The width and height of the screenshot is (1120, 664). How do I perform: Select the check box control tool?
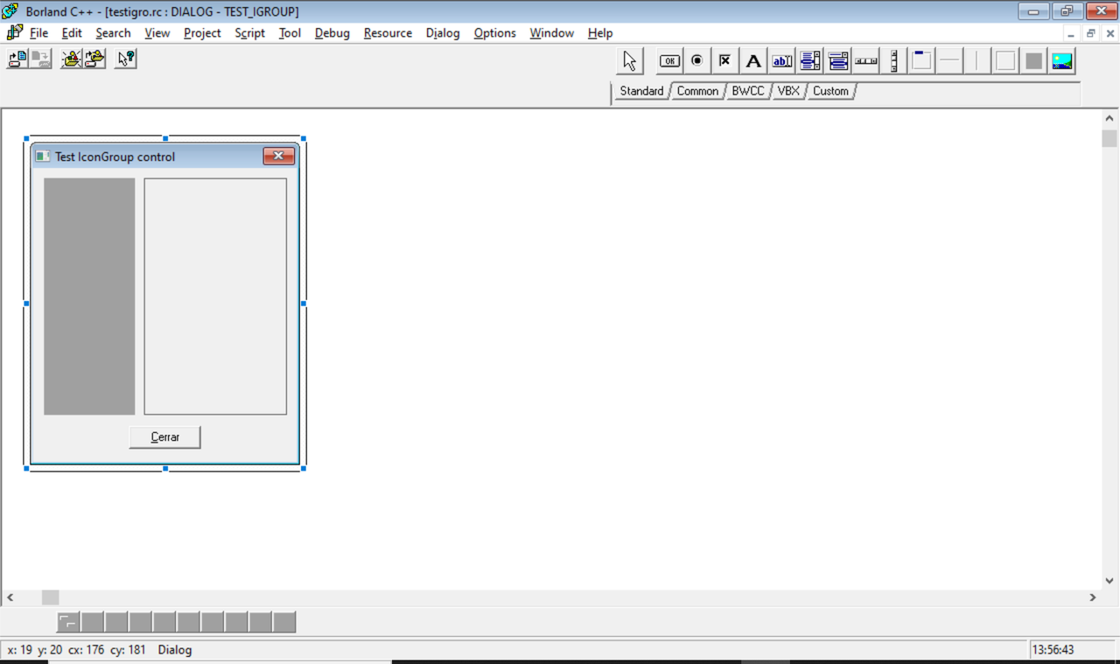725,61
